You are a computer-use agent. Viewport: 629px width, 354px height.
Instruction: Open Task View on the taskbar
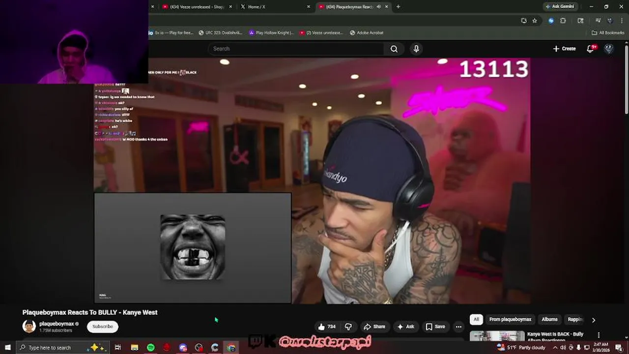pyautogui.click(x=118, y=348)
